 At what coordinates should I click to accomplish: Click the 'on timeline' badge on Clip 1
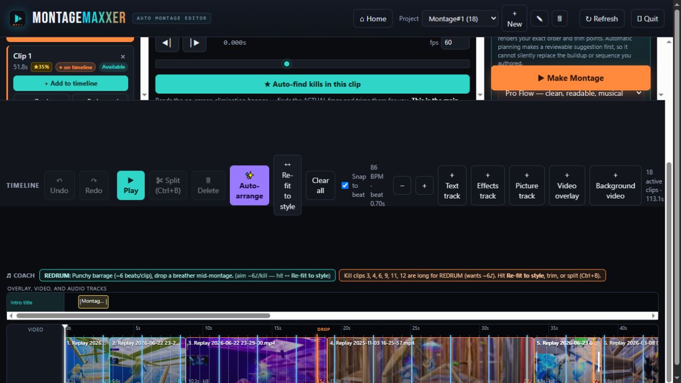(x=75, y=67)
